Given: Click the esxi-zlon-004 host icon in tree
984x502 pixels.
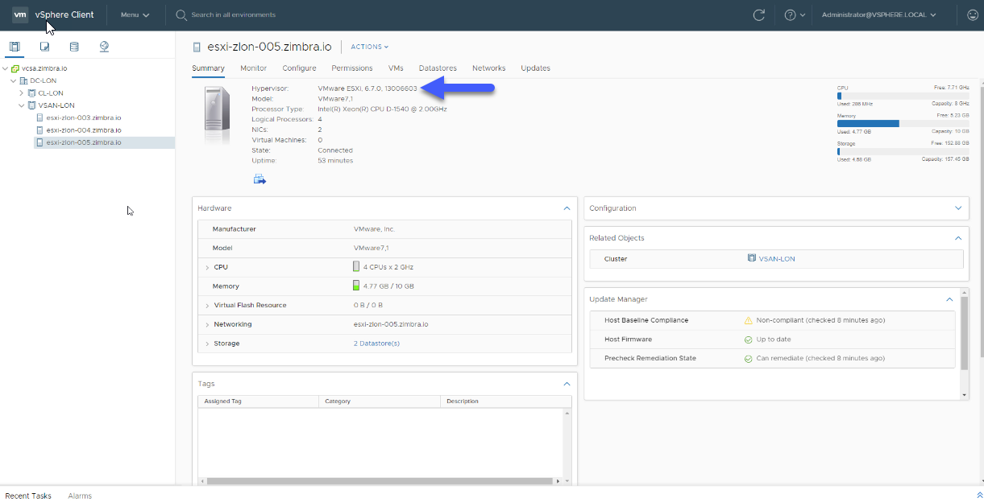Looking at the screenshot, I should point(40,130).
